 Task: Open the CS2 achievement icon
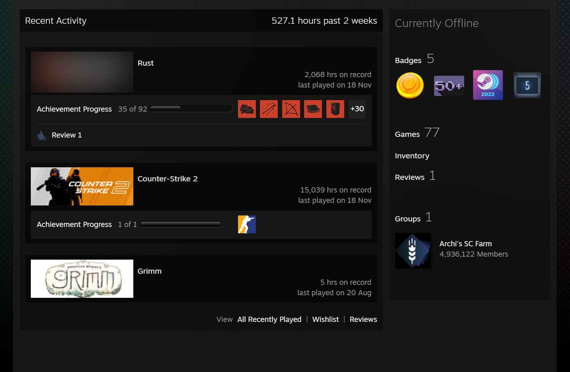click(x=247, y=224)
